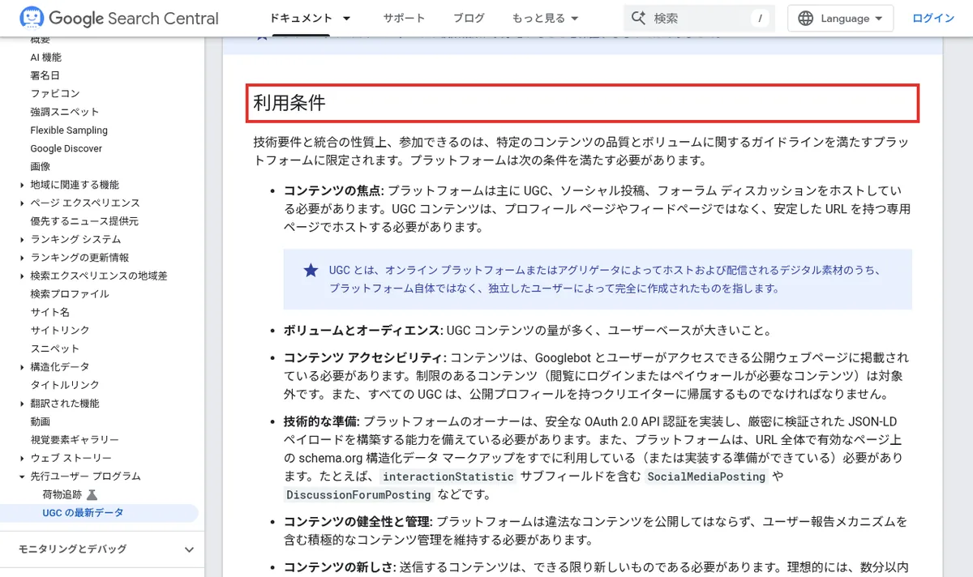Screen dimensions: 973x577
Task: Open 強調スニペット in sidebar
Action: click(x=65, y=112)
